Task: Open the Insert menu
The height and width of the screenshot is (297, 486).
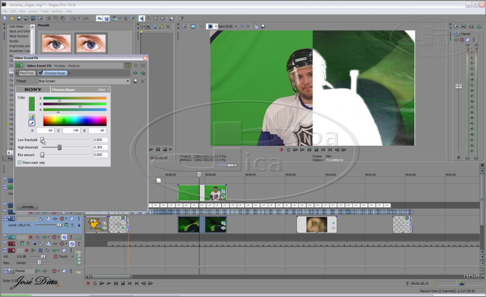Action: [33, 11]
